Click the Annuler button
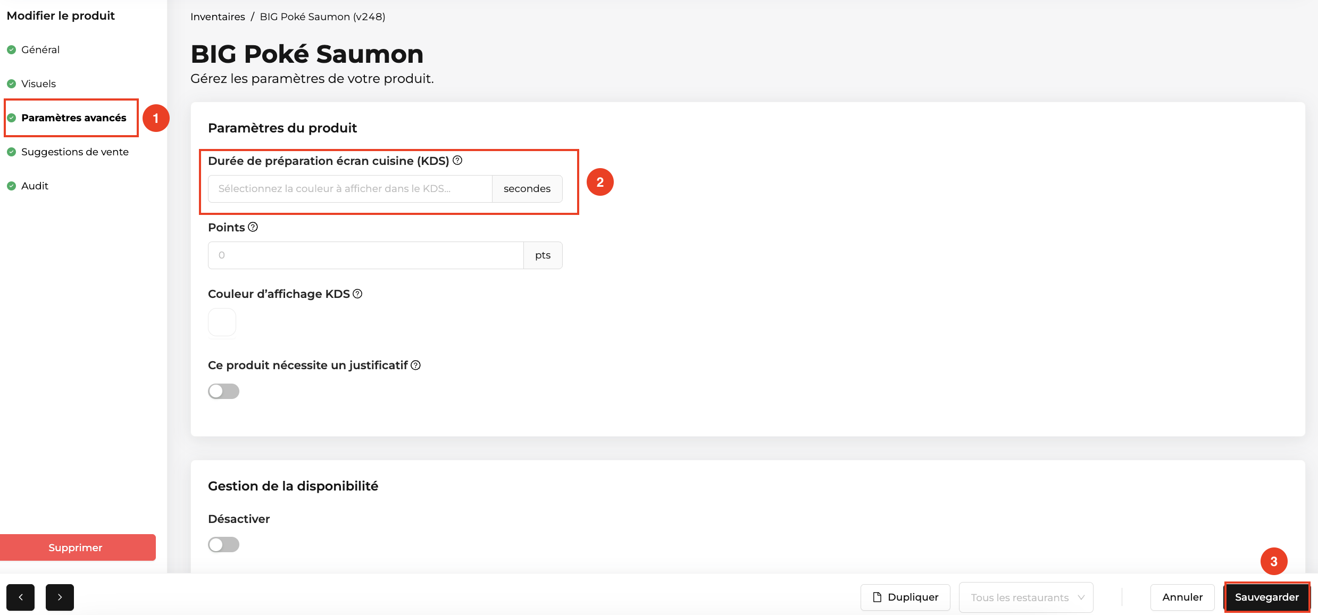The image size is (1318, 615). [1182, 597]
